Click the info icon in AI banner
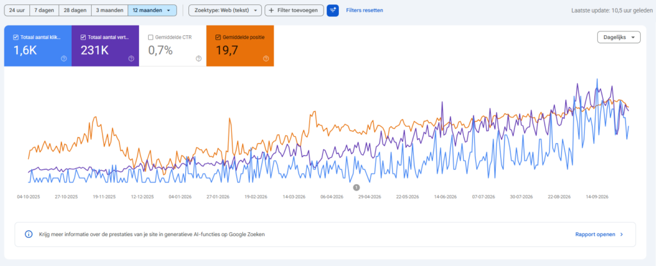Image resolution: width=656 pixels, height=266 pixels. coord(28,234)
